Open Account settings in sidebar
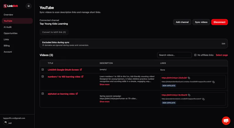The image size is (234, 128). coord(17,52)
